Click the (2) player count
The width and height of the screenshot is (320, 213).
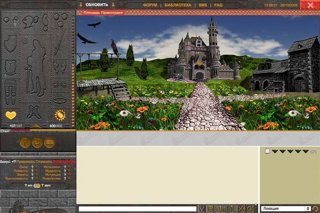pyautogui.click(x=313, y=152)
